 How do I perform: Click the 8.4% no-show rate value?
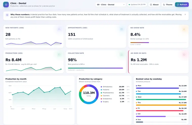pyautogui.click(x=135, y=34)
